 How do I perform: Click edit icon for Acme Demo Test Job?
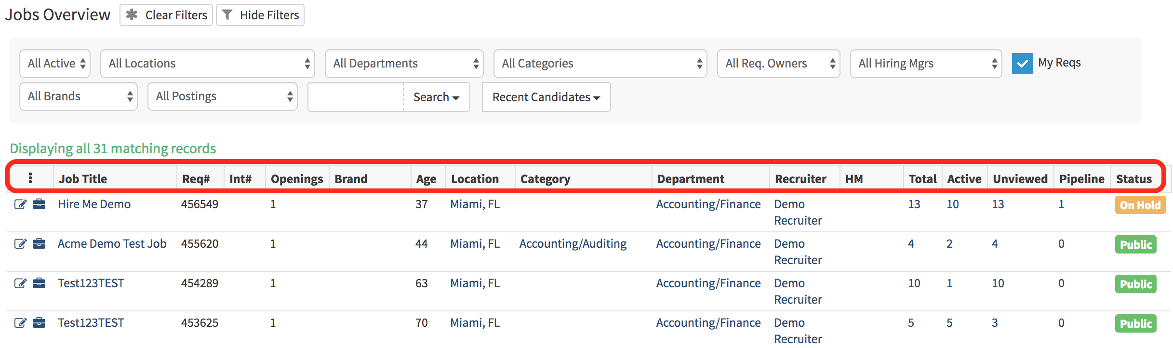20,244
